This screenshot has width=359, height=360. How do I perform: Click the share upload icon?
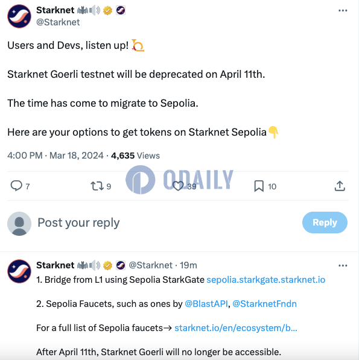click(340, 186)
